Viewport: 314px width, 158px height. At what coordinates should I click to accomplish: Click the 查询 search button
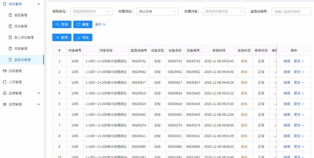click(x=62, y=24)
